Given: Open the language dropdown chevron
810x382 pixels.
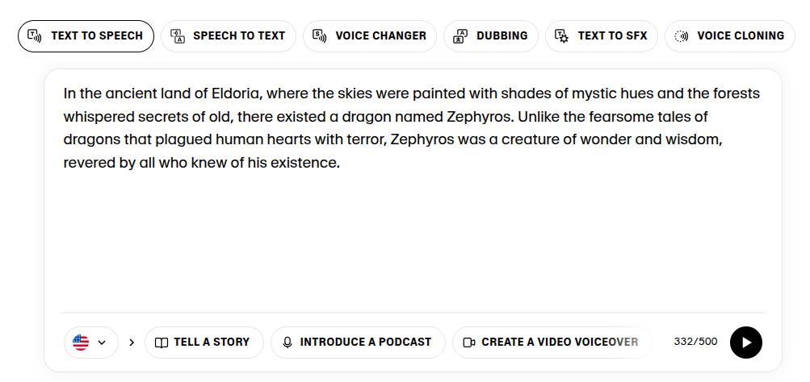Looking at the screenshot, I should coord(102,343).
